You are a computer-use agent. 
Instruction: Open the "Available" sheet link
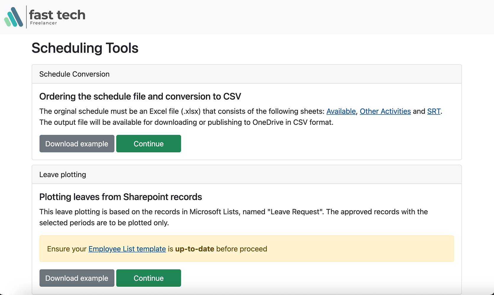pos(341,111)
